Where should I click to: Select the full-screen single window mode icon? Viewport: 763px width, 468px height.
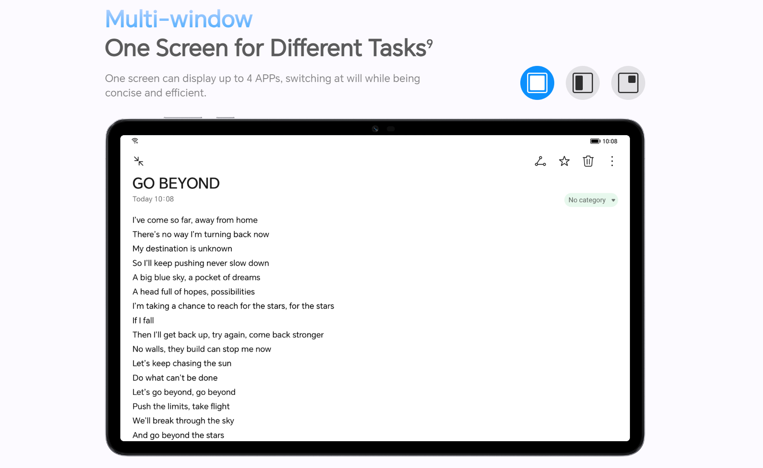point(537,83)
